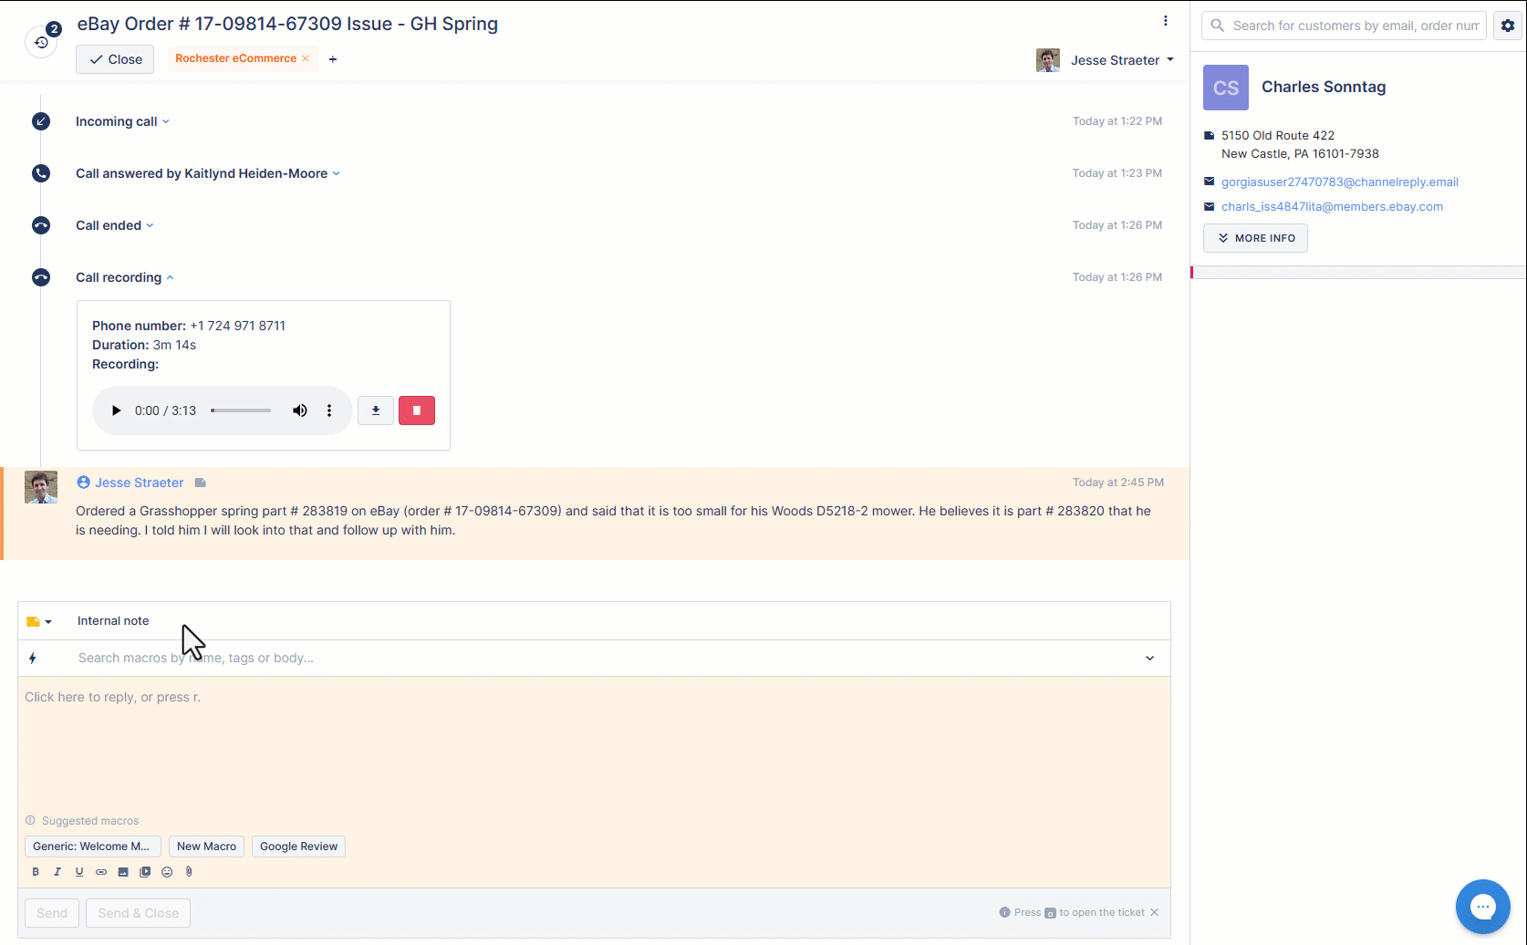Toggle bold formatting in reply editor

tap(36, 872)
